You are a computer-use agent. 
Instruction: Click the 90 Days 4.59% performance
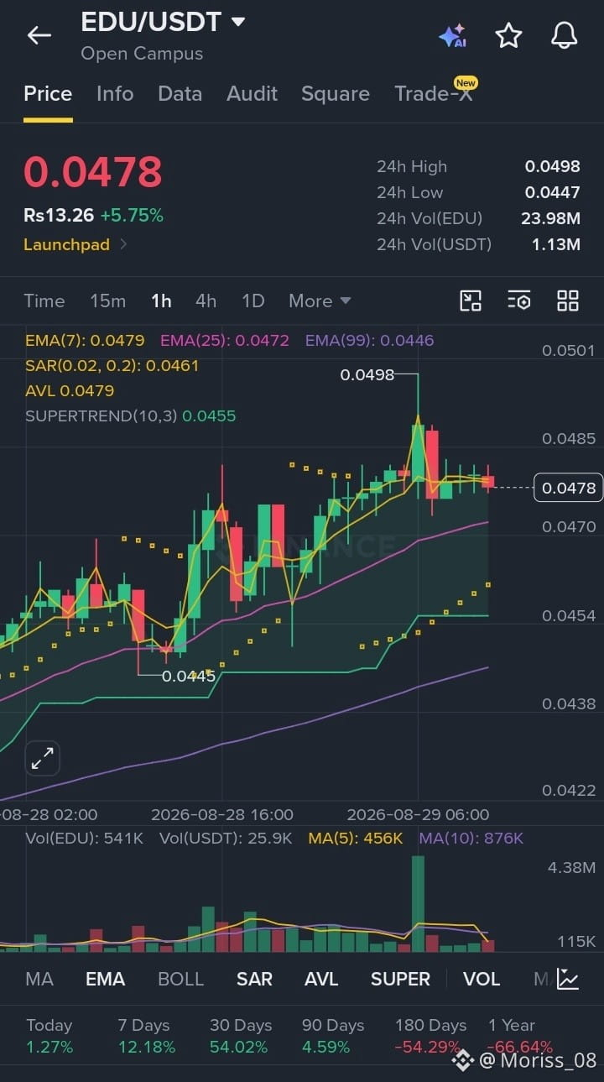pos(333,1036)
